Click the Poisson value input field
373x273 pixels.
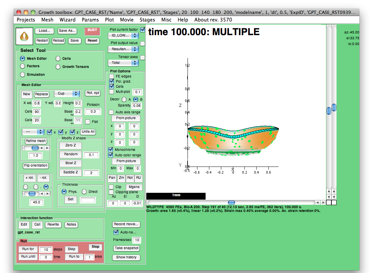[x=93, y=112]
